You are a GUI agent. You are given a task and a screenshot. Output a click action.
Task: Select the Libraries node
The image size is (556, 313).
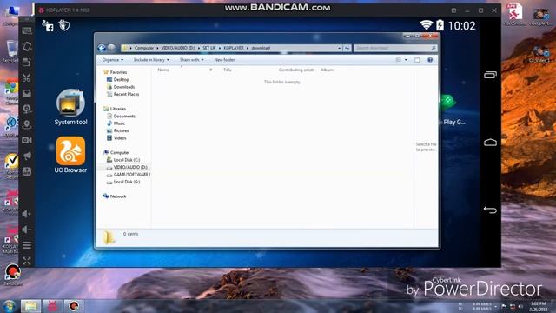[x=115, y=109]
